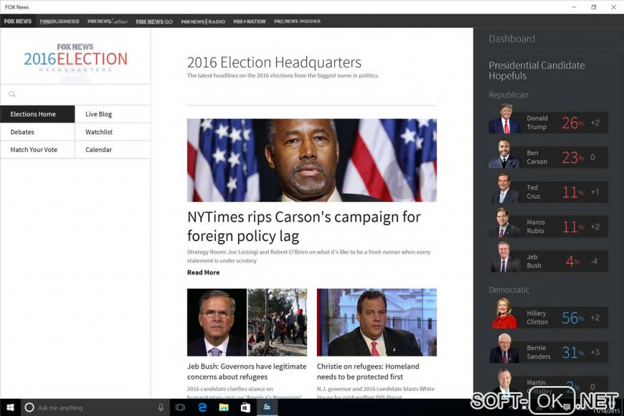The height and width of the screenshot is (416, 624).
Task: Open Task View from taskbar
Action: click(180, 407)
